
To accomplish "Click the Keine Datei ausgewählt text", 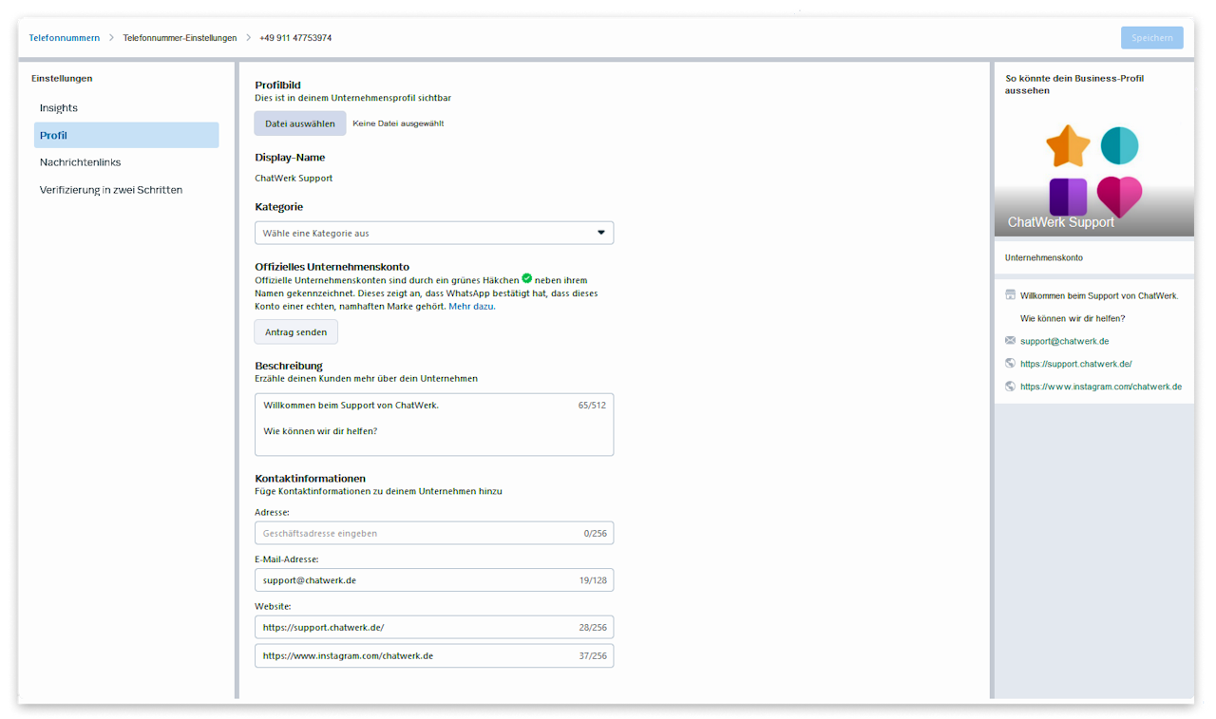I will pyautogui.click(x=398, y=123).
